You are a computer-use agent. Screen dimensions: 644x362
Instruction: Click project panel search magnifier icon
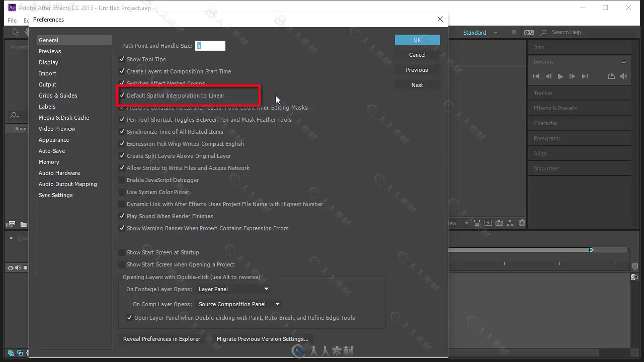[14, 115]
